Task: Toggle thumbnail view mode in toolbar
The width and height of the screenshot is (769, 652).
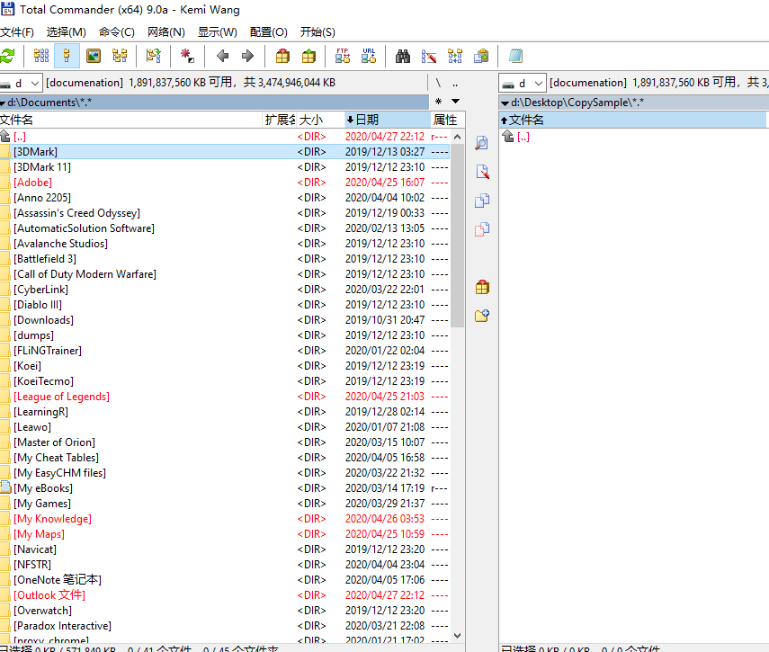Action: [93, 56]
